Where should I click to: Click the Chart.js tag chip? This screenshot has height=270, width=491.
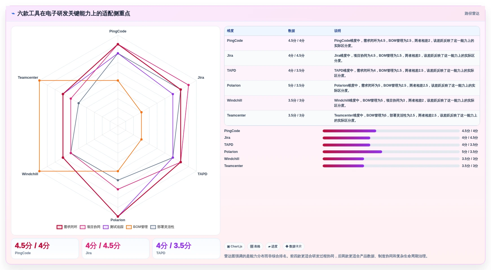click(x=235, y=247)
